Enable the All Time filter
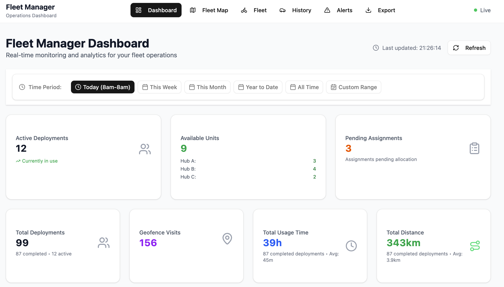504x287 pixels. point(304,87)
